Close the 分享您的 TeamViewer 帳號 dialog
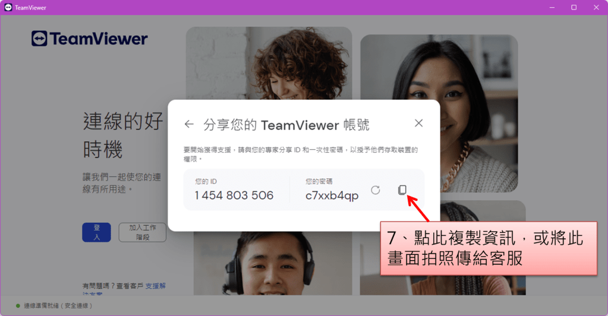The height and width of the screenshot is (316, 608). pyautogui.click(x=418, y=123)
